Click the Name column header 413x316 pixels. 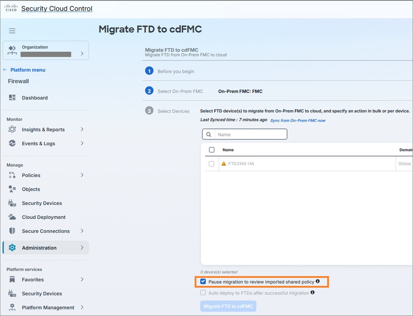click(228, 150)
